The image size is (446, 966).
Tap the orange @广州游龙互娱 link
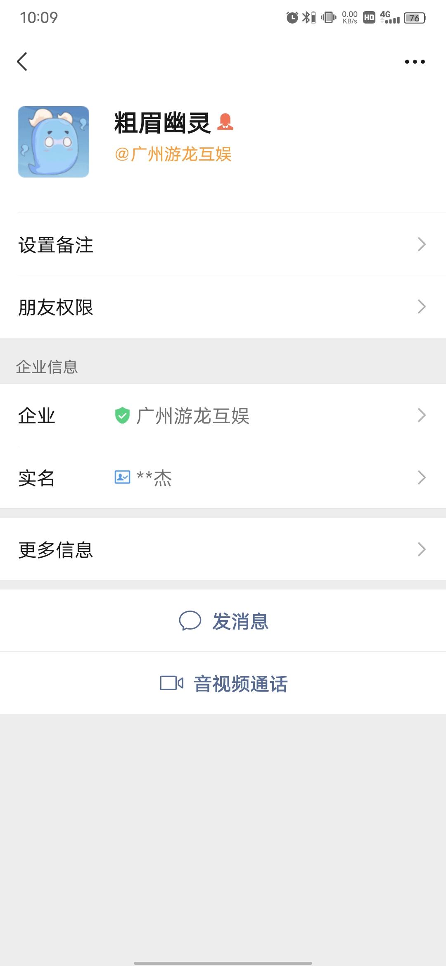[x=173, y=154]
